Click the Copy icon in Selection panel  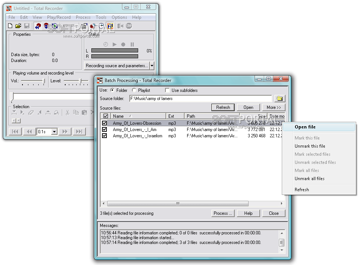pos(76,112)
